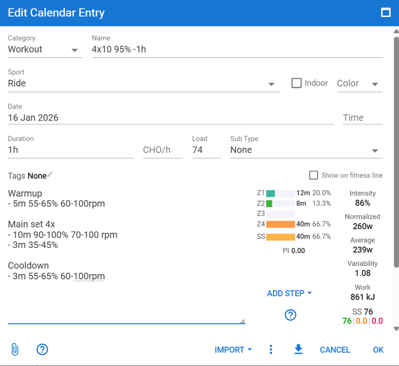Edit tags using the pencil icon

tap(50, 175)
